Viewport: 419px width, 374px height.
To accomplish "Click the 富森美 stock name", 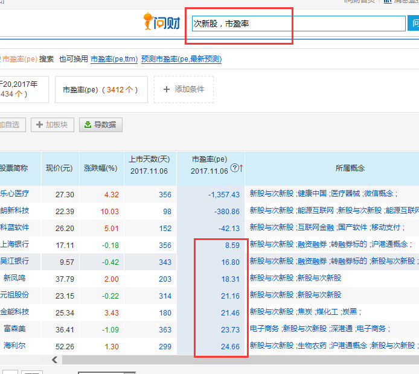I will pyautogui.click(x=16, y=329).
